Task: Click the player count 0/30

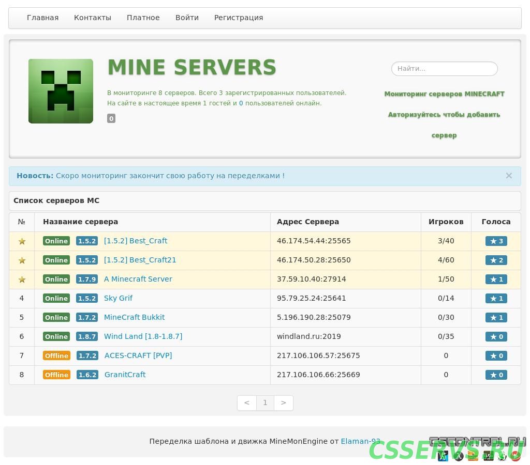Action: coord(446,317)
